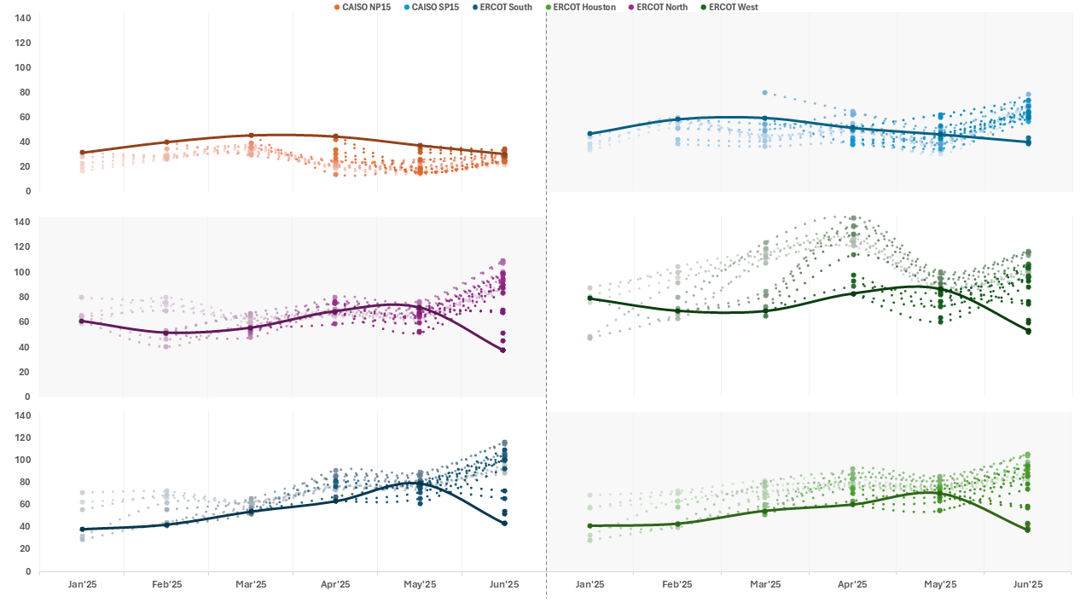Screen dimensions: 1092x614
Task: Click Mar'25 marker on solid blue CAISO SP15 line
Action: (x=764, y=119)
